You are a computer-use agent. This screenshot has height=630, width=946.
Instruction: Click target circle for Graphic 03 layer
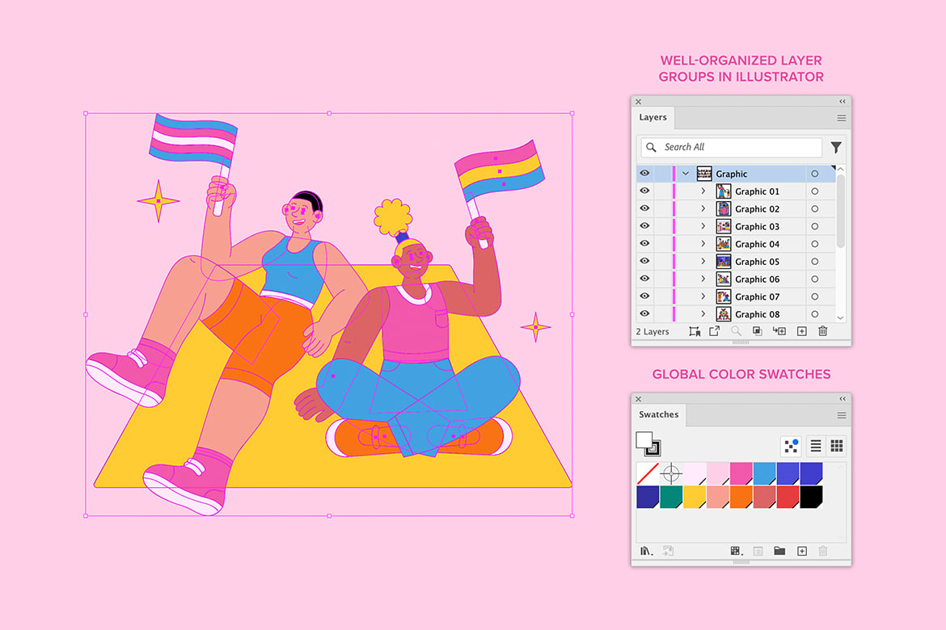click(814, 227)
